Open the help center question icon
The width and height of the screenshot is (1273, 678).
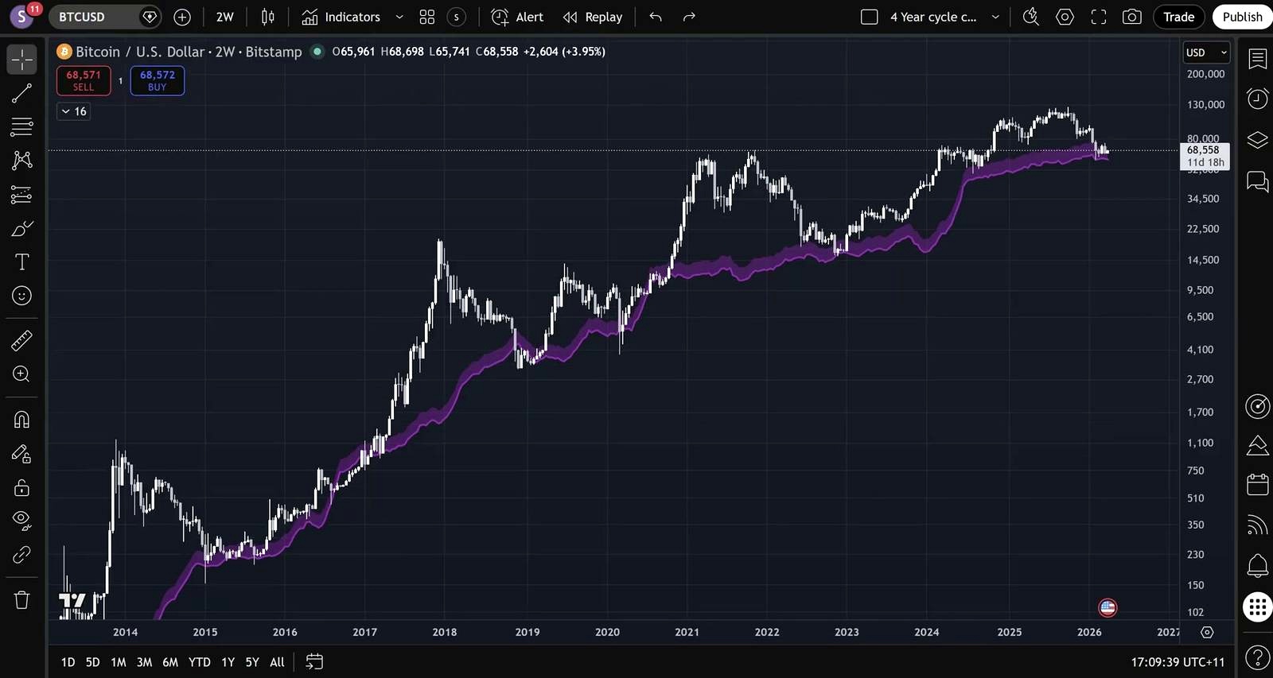(1257, 658)
